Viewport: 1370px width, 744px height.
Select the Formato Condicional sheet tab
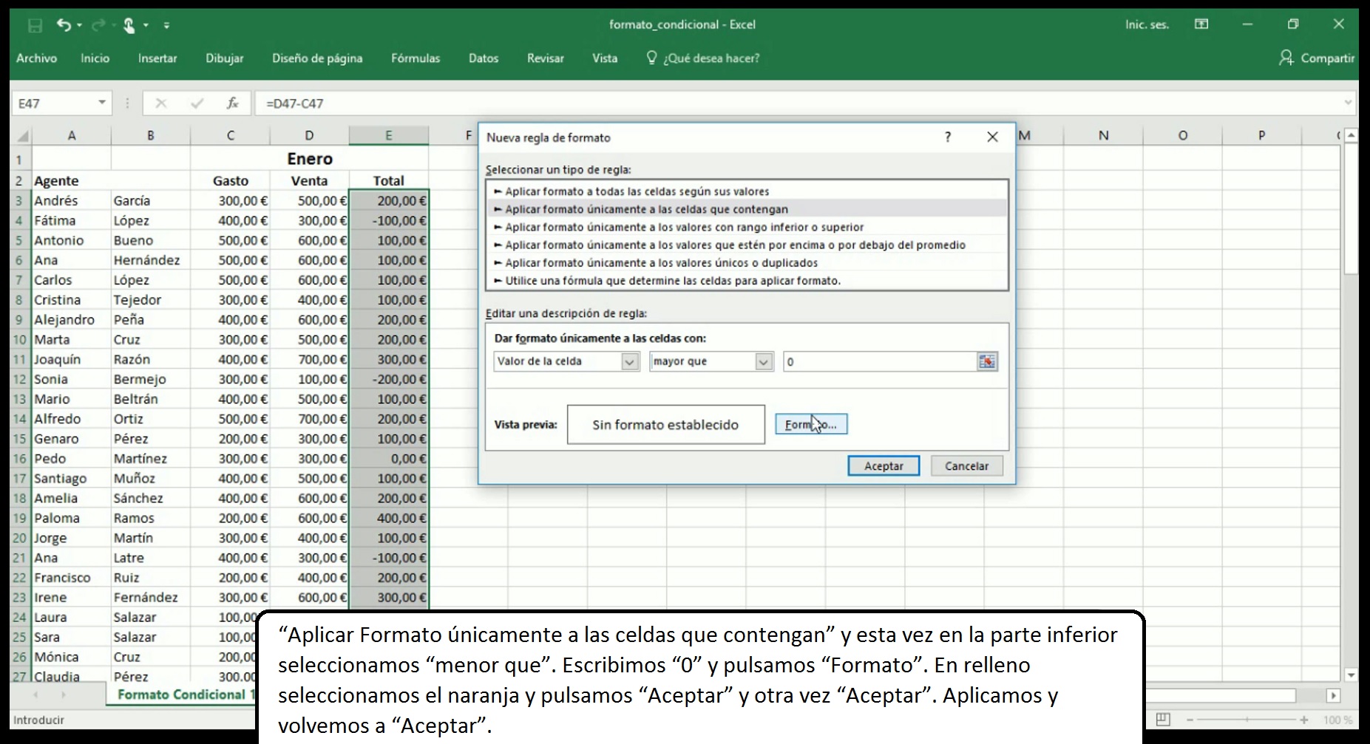click(182, 694)
